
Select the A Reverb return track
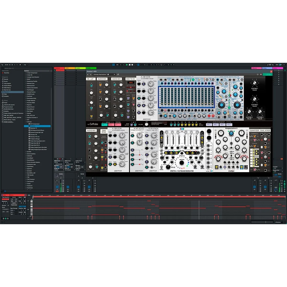(256, 68)
